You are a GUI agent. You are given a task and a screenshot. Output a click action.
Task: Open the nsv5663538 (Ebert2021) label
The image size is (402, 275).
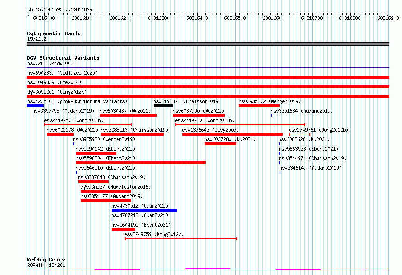coord(309,149)
